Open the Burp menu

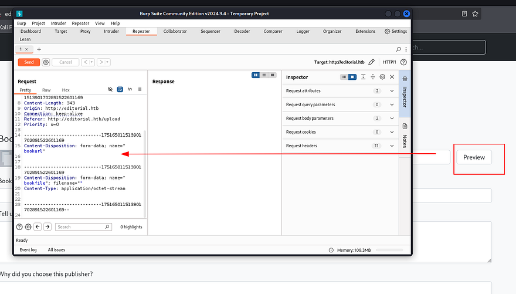[21, 23]
